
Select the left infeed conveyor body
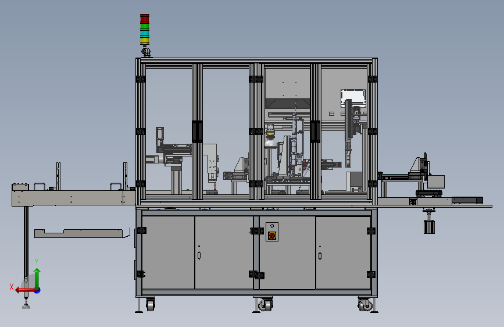[74, 198]
